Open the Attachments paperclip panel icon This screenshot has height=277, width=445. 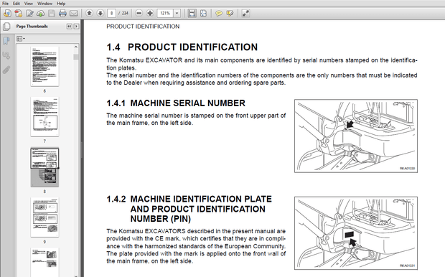6,70
